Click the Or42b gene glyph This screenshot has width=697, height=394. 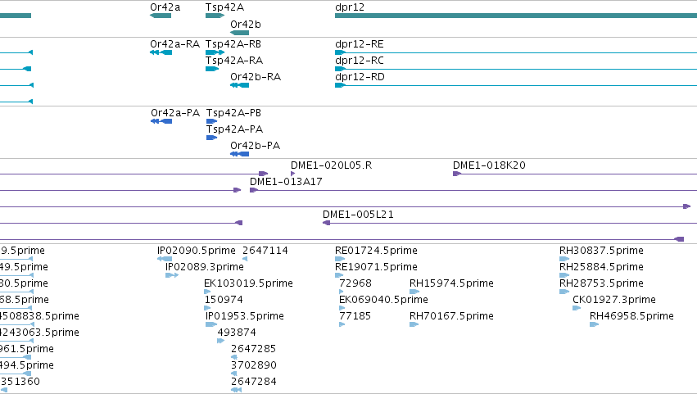[x=239, y=33]
